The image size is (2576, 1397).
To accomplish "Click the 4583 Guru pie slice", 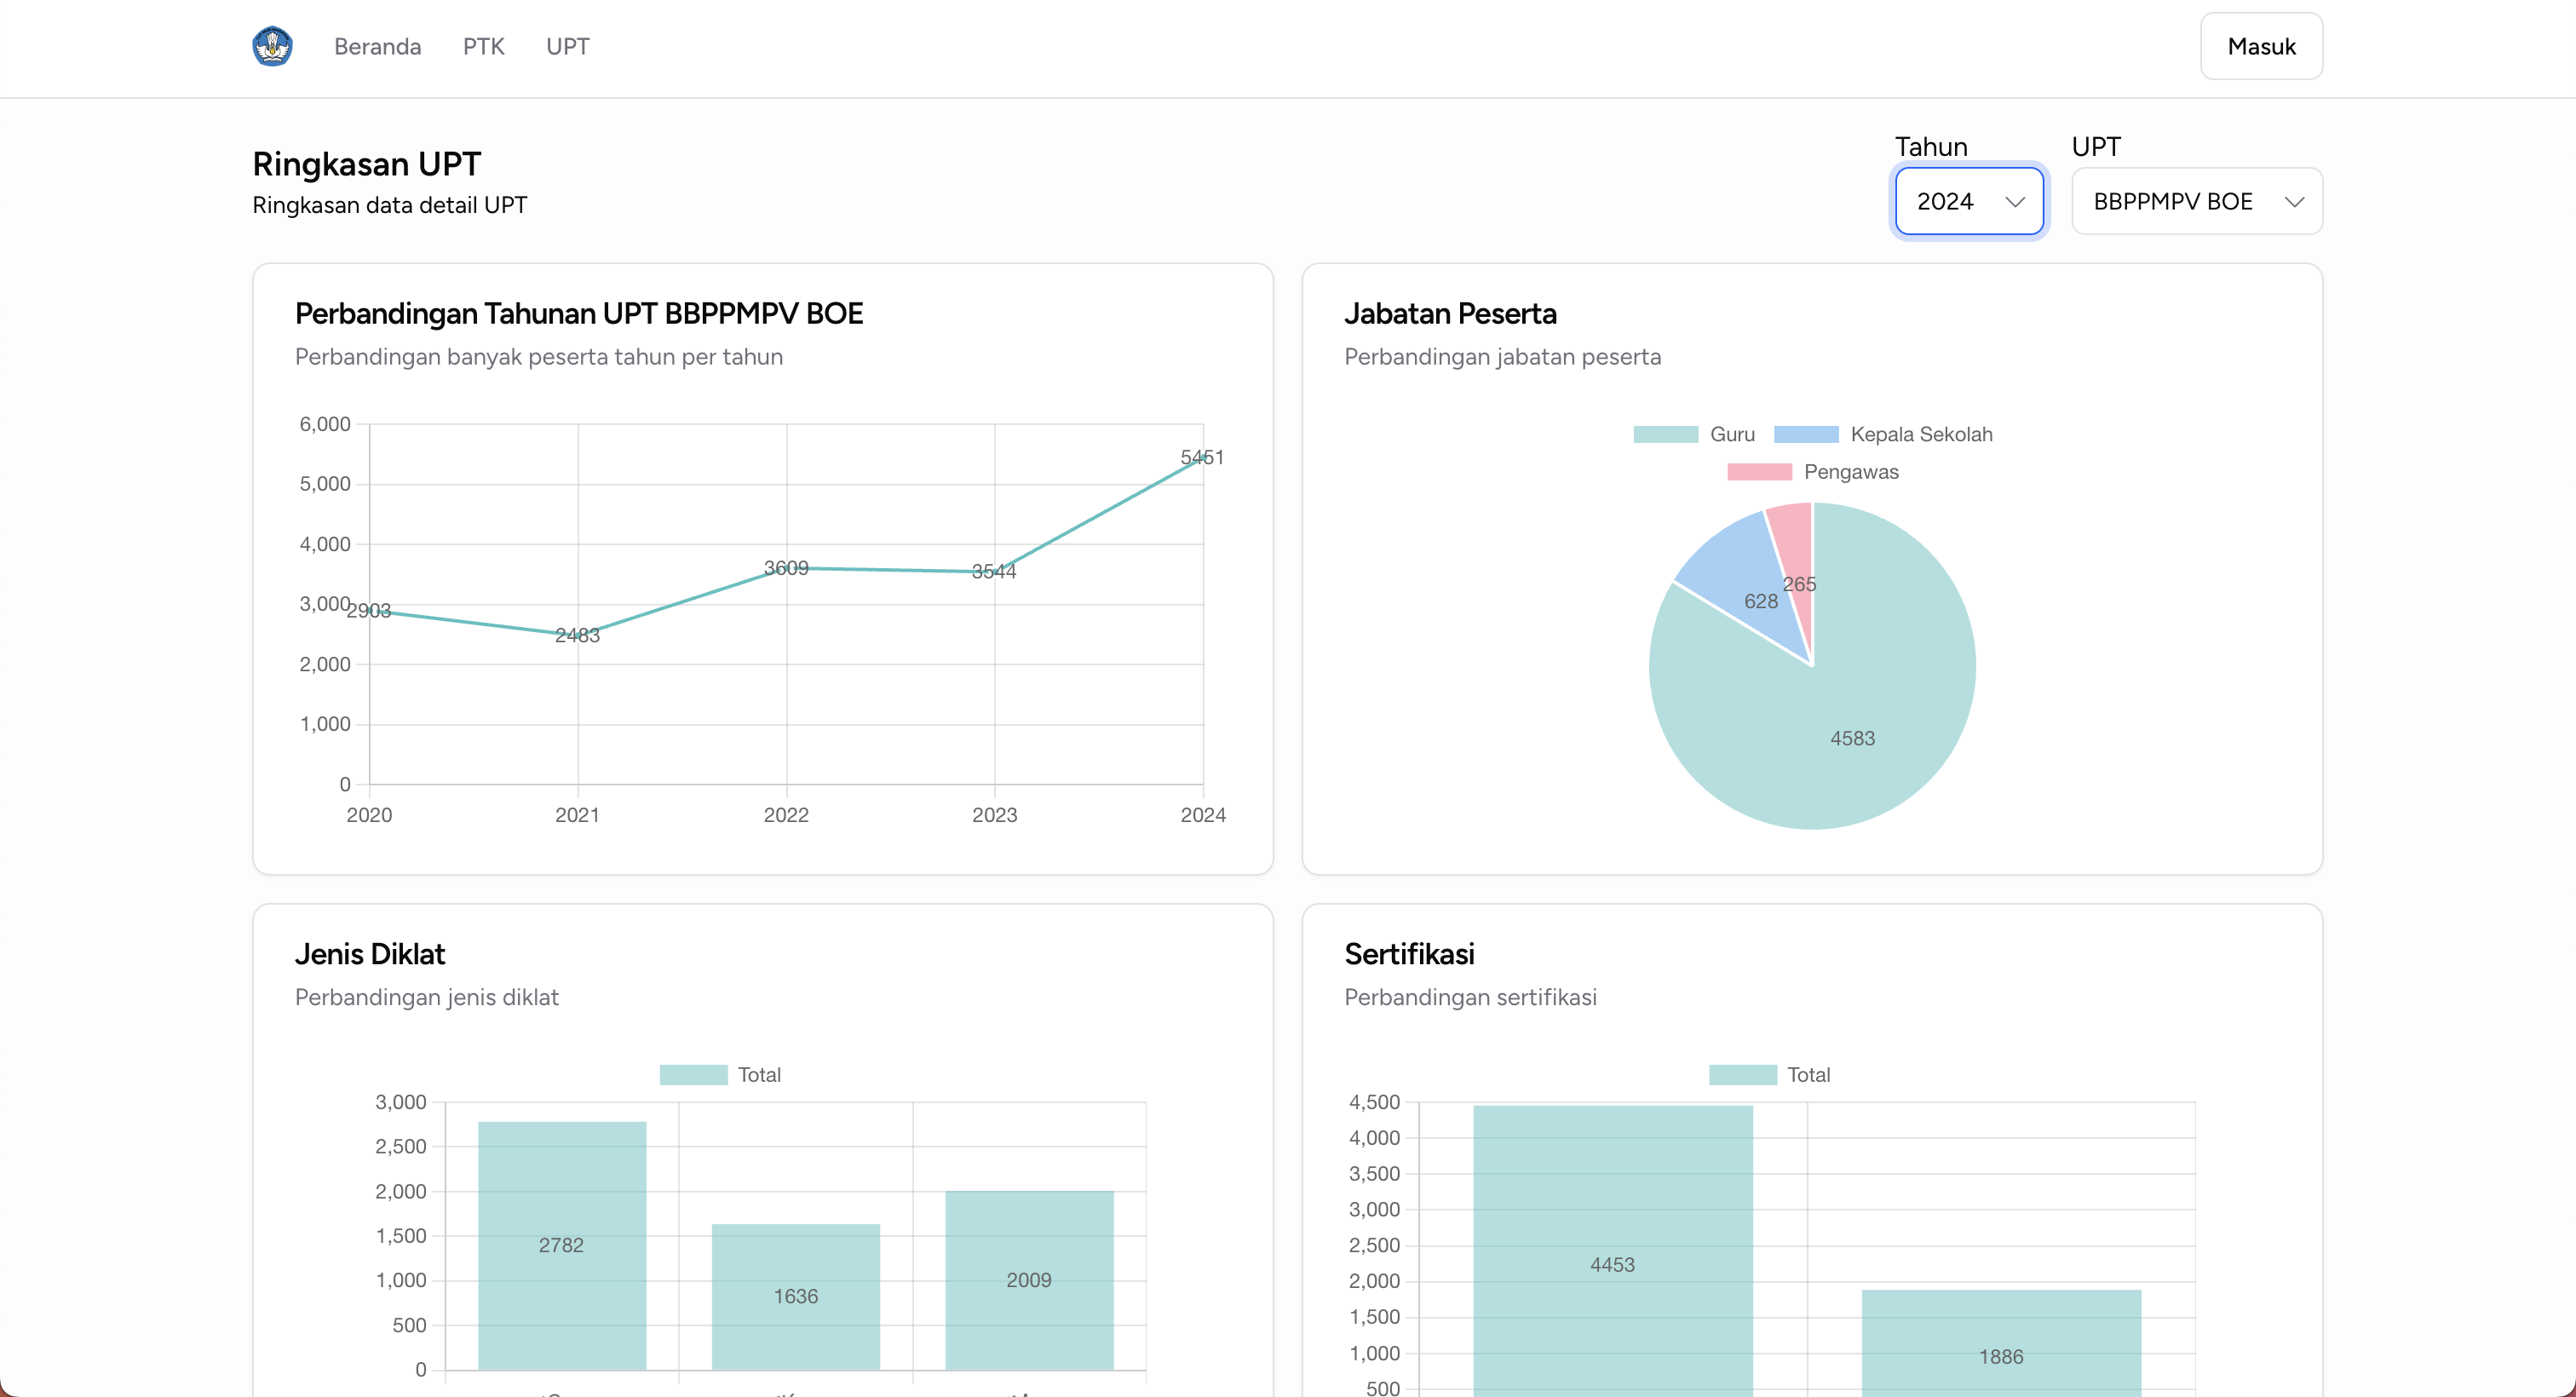I will 1851,737.
